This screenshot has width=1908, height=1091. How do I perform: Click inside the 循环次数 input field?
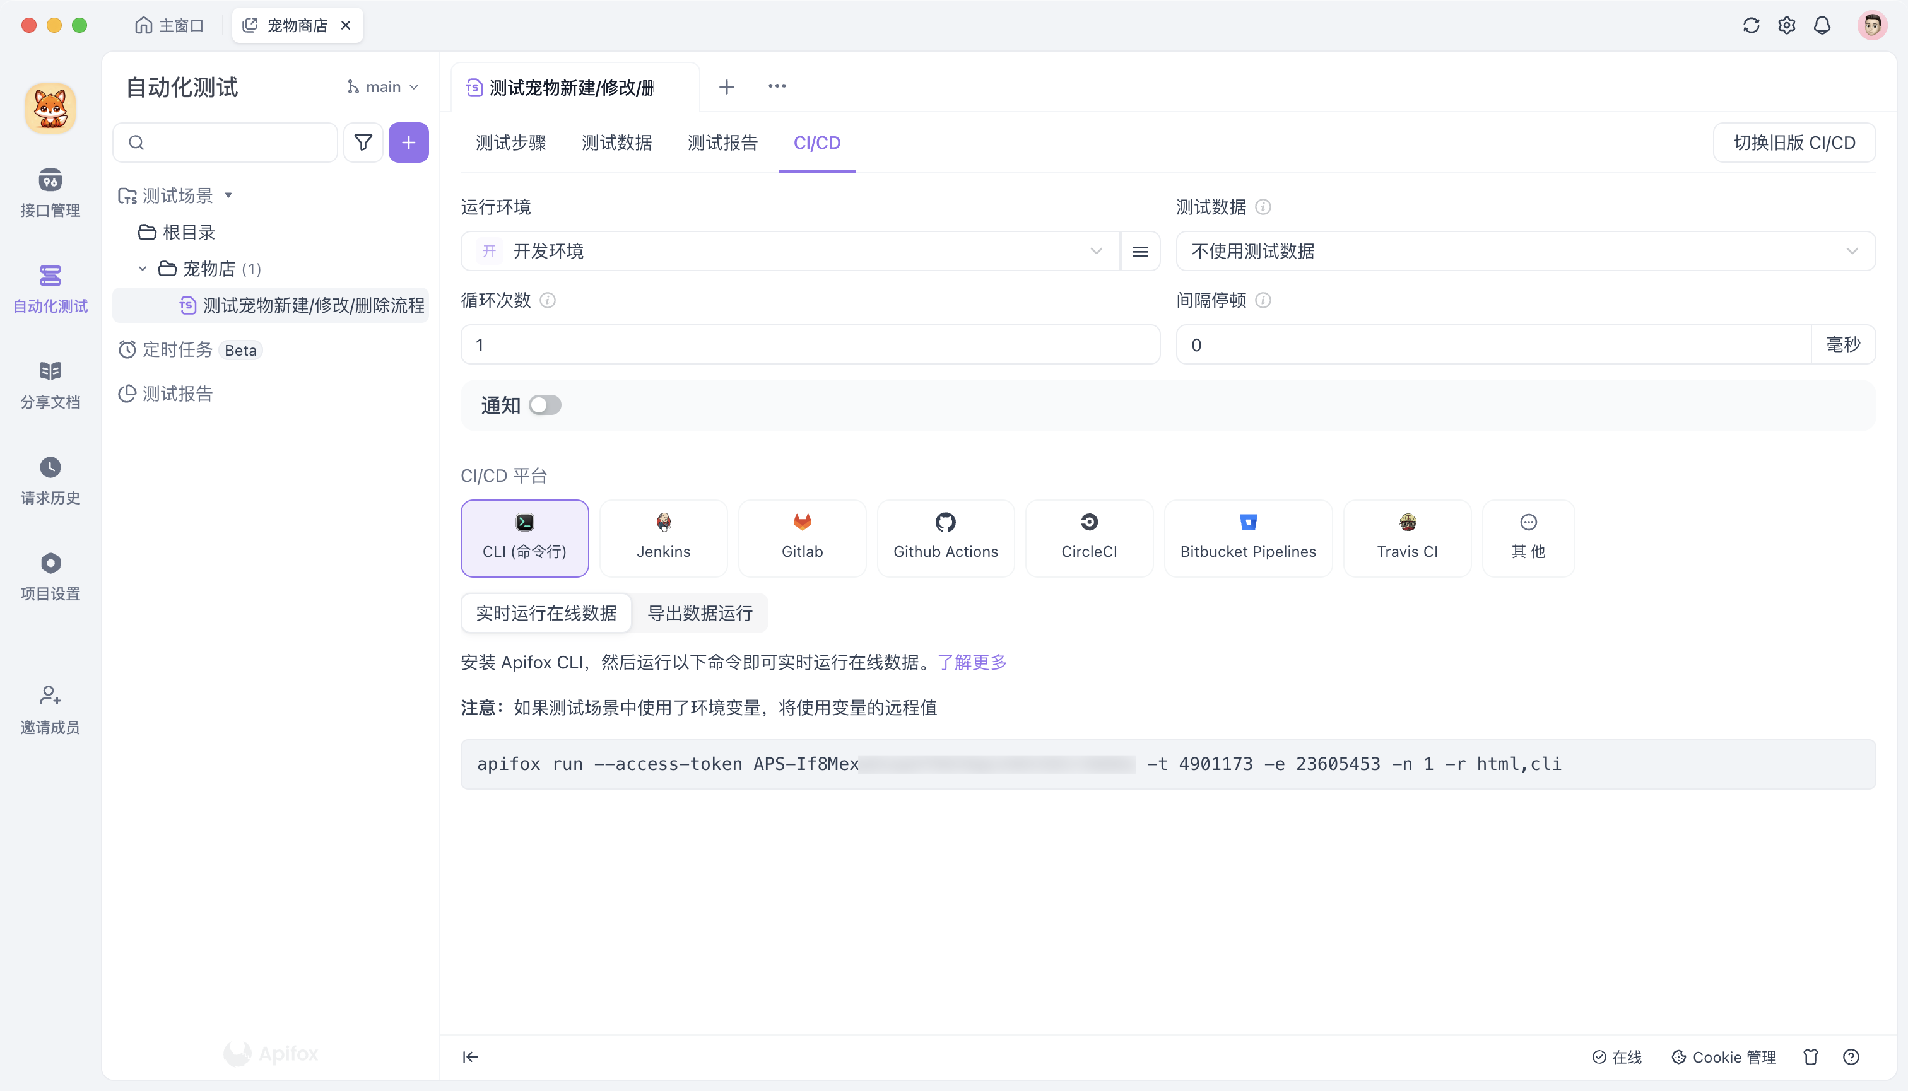tap(808, 345)
